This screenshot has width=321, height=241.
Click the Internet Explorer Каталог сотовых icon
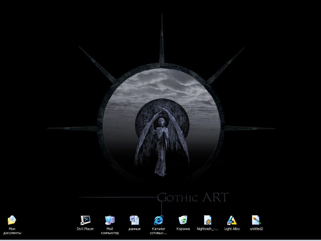pyautogui.click(x=158, y=220)
